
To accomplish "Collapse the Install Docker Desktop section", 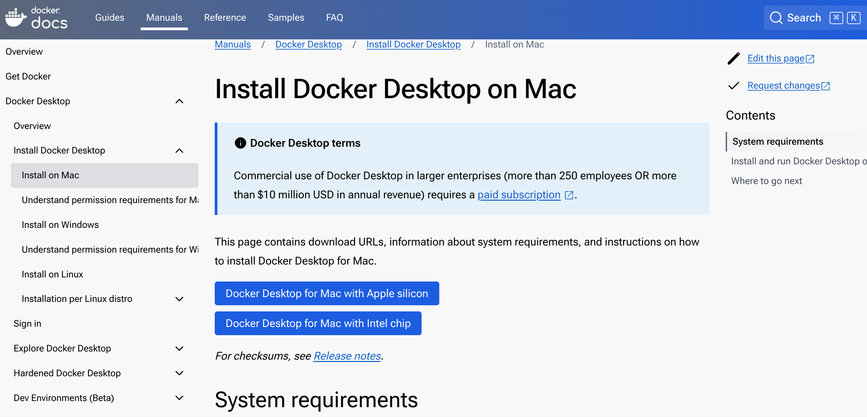I will pos(179,150).
